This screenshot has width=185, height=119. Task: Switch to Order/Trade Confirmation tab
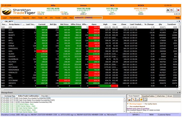(28, 96)
